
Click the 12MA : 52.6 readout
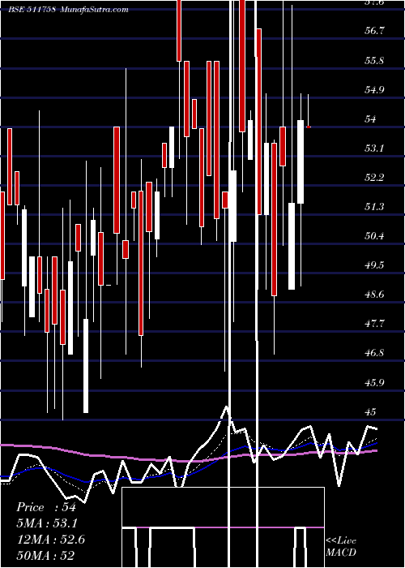pos(51,540)
